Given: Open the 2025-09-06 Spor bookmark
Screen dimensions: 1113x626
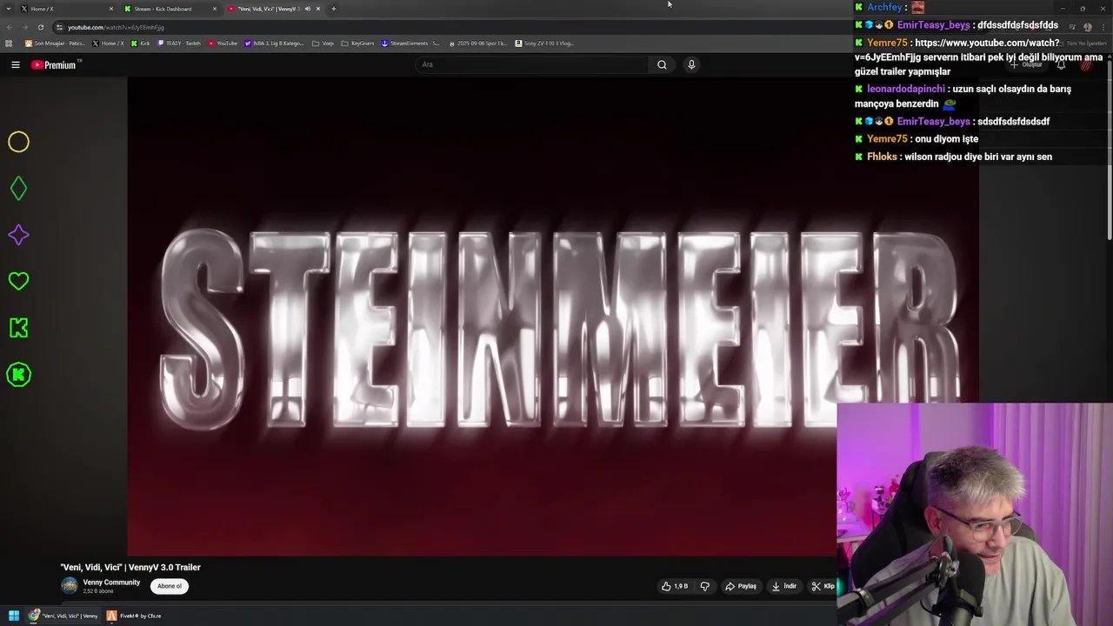Looking at the screenshot, I should (x=477, y=43).
